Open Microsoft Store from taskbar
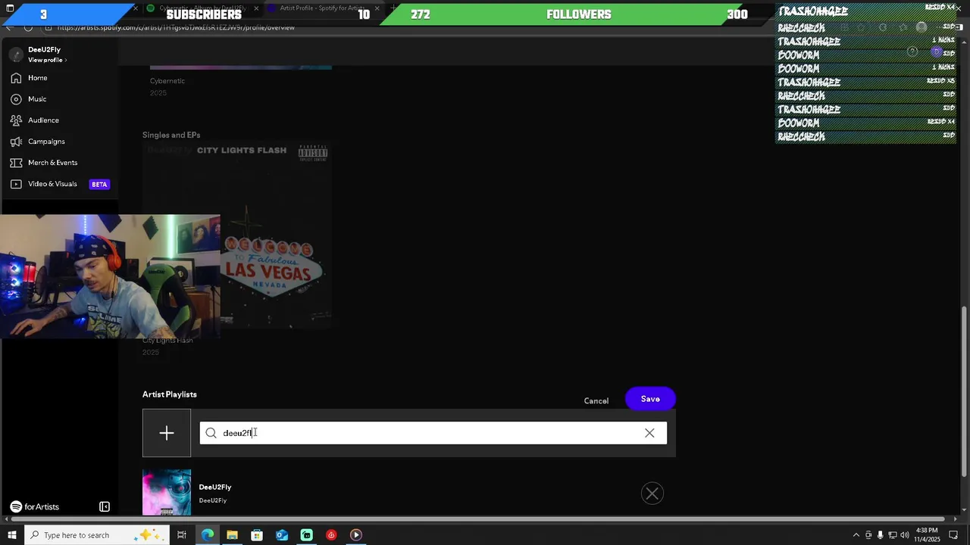Viewport: 970px width, 545px height. [257, 535]
